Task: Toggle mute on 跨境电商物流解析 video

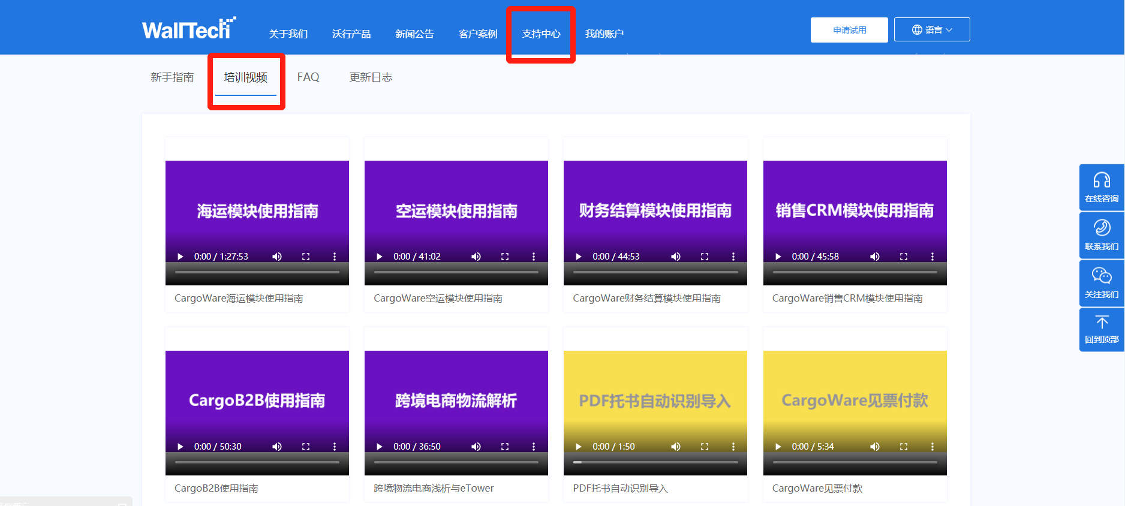Action: (x=476, y=447)
